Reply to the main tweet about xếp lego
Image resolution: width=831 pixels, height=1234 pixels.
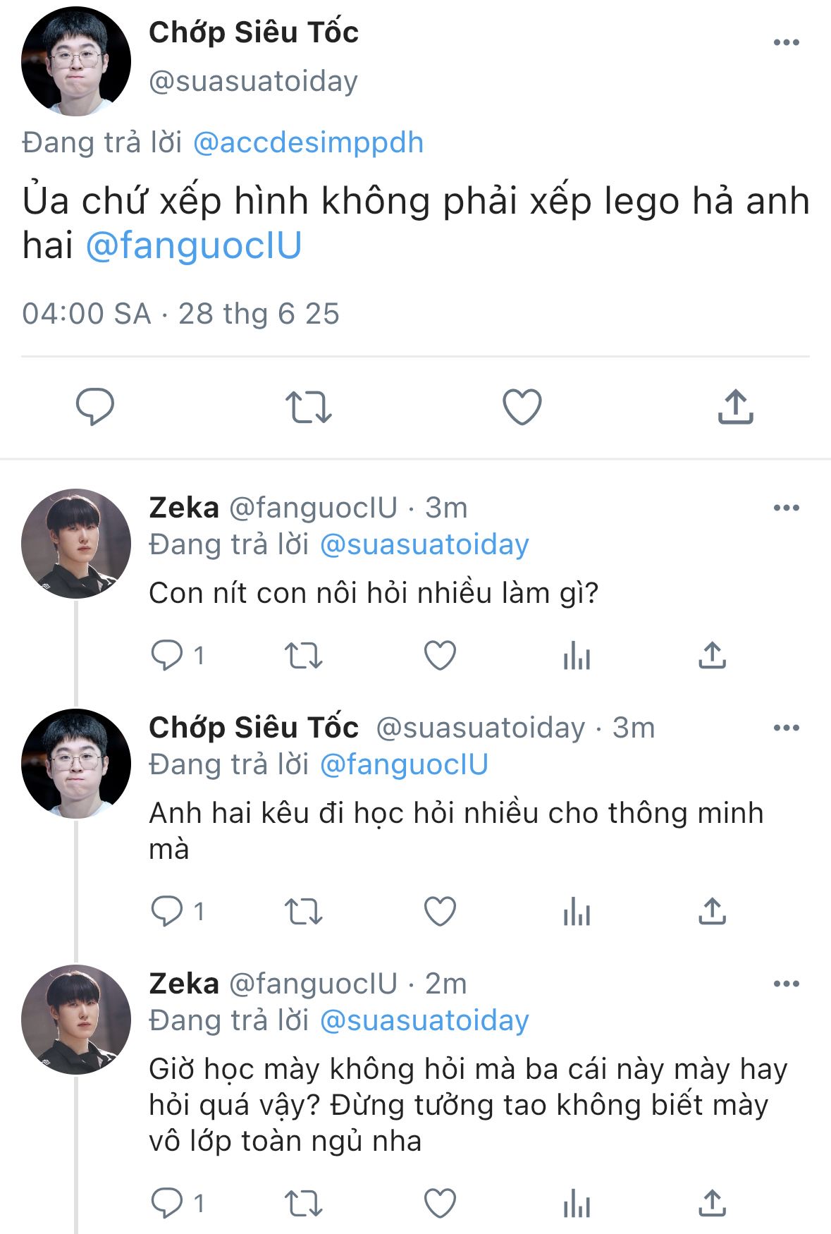[x=94, y=406]
